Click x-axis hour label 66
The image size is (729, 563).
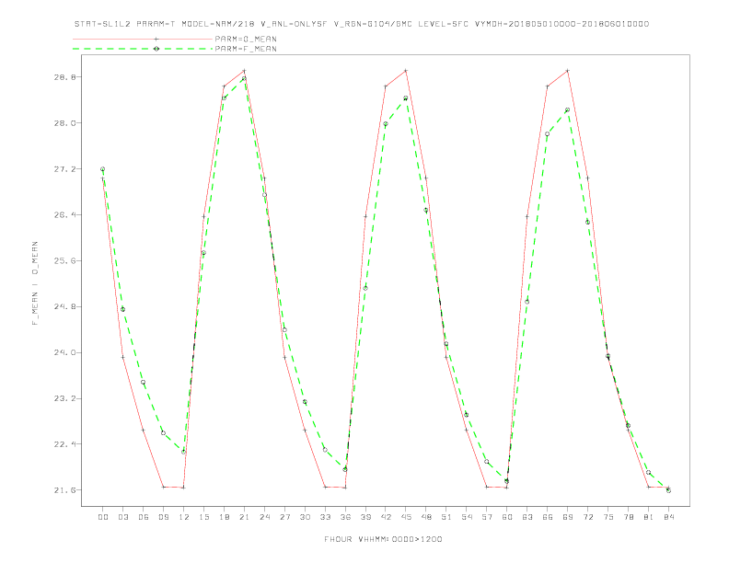click(x=548, y=517)
